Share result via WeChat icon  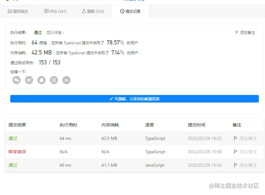coord(17,80)
